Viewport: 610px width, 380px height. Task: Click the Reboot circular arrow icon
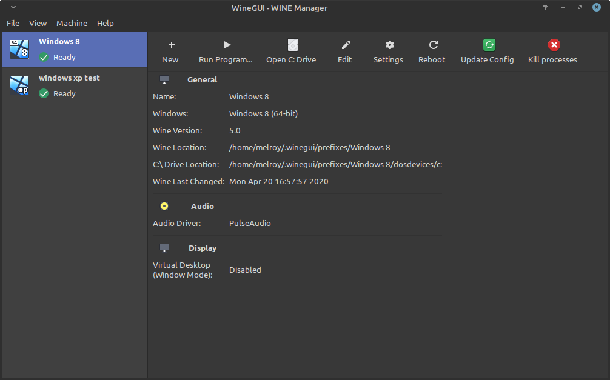(x=434, y=45)
